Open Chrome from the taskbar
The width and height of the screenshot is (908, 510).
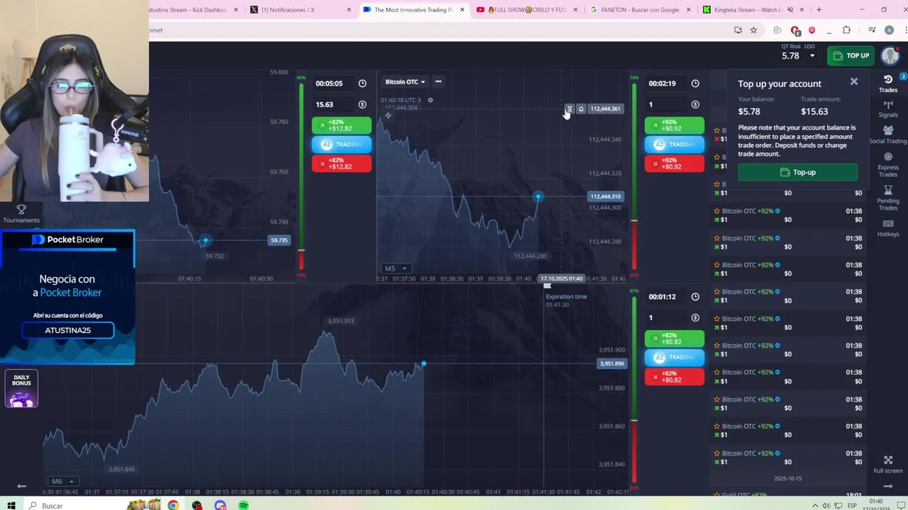(173, 505)
